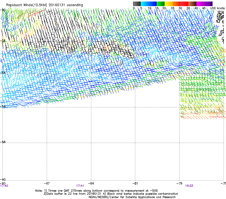Click the -87 longitude axis label
This screenshot has height=199, width=226.
[47, 183]
